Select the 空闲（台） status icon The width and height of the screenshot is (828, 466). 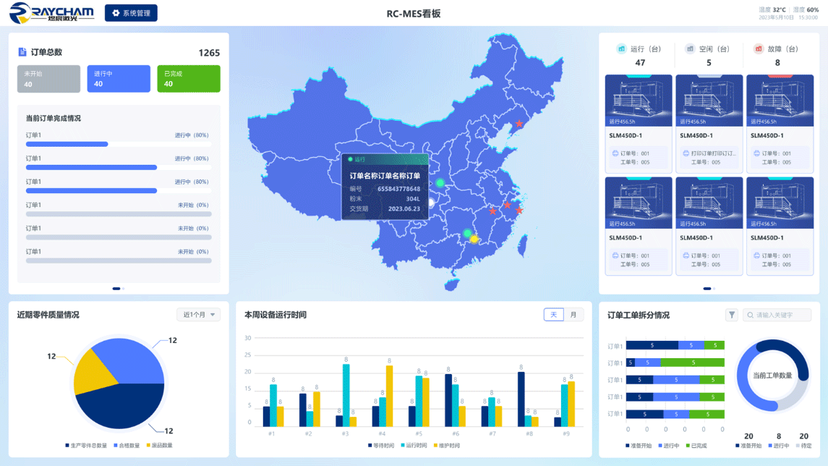690,49
